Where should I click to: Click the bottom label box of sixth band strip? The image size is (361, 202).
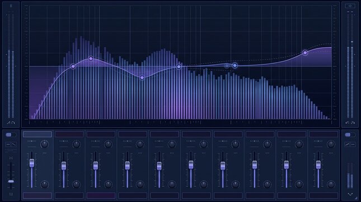pos(196,195)
